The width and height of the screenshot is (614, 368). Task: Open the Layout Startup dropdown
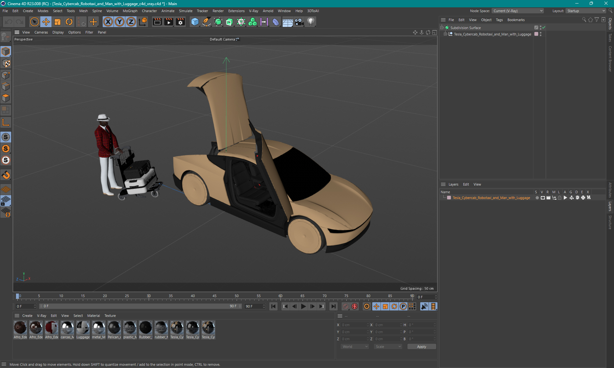586,11
